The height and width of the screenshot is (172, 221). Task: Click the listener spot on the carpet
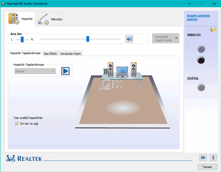tap(123, 108)
